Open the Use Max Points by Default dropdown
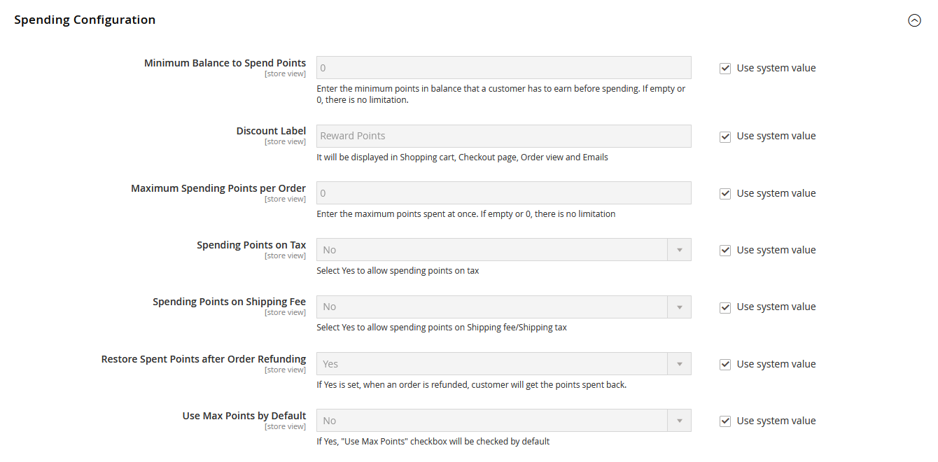This screenshot has height=462, width=938. pyautogui.click(x=503, y=421)
